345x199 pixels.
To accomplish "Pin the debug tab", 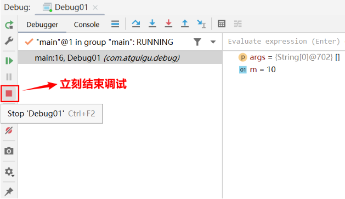I will [x=9, y=192].
